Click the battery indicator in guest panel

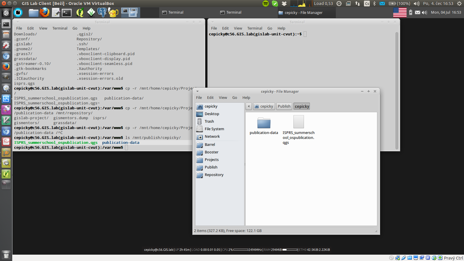(411, 12)
